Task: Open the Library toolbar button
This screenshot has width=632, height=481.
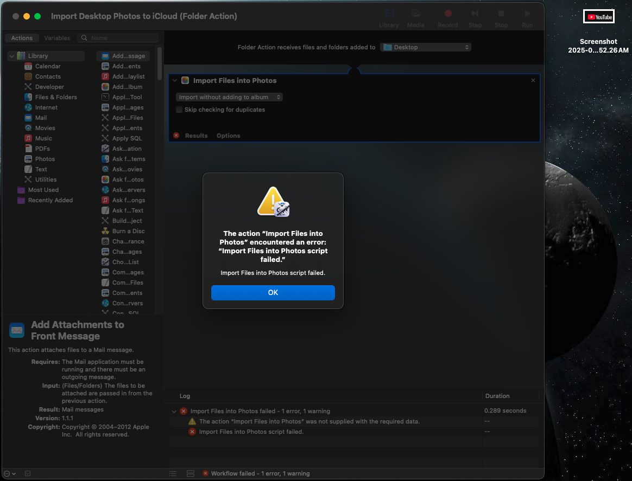Action: (389, 18)
